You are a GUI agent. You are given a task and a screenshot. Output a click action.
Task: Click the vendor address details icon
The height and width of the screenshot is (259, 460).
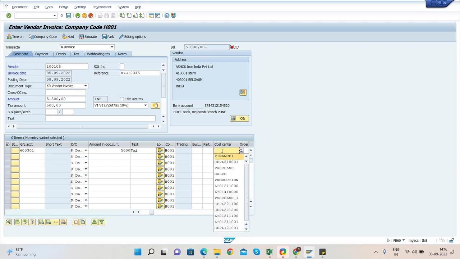[243, 92]
